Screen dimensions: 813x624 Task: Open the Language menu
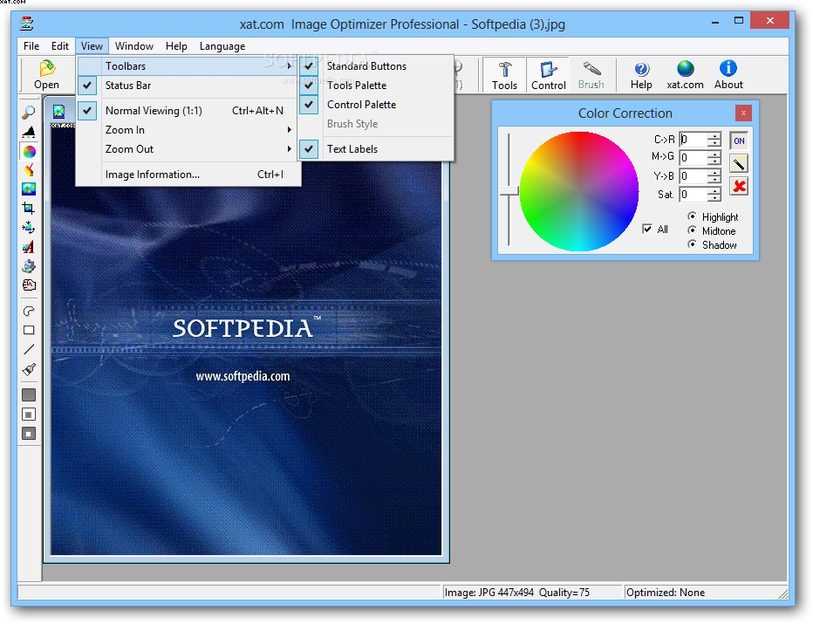(x=222, y=46)
